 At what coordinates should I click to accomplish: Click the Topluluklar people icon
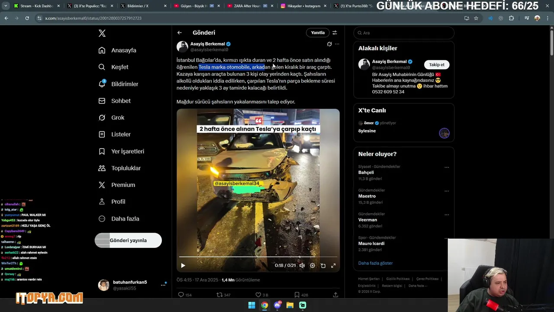pyautogui.click(x=102, y=168)
